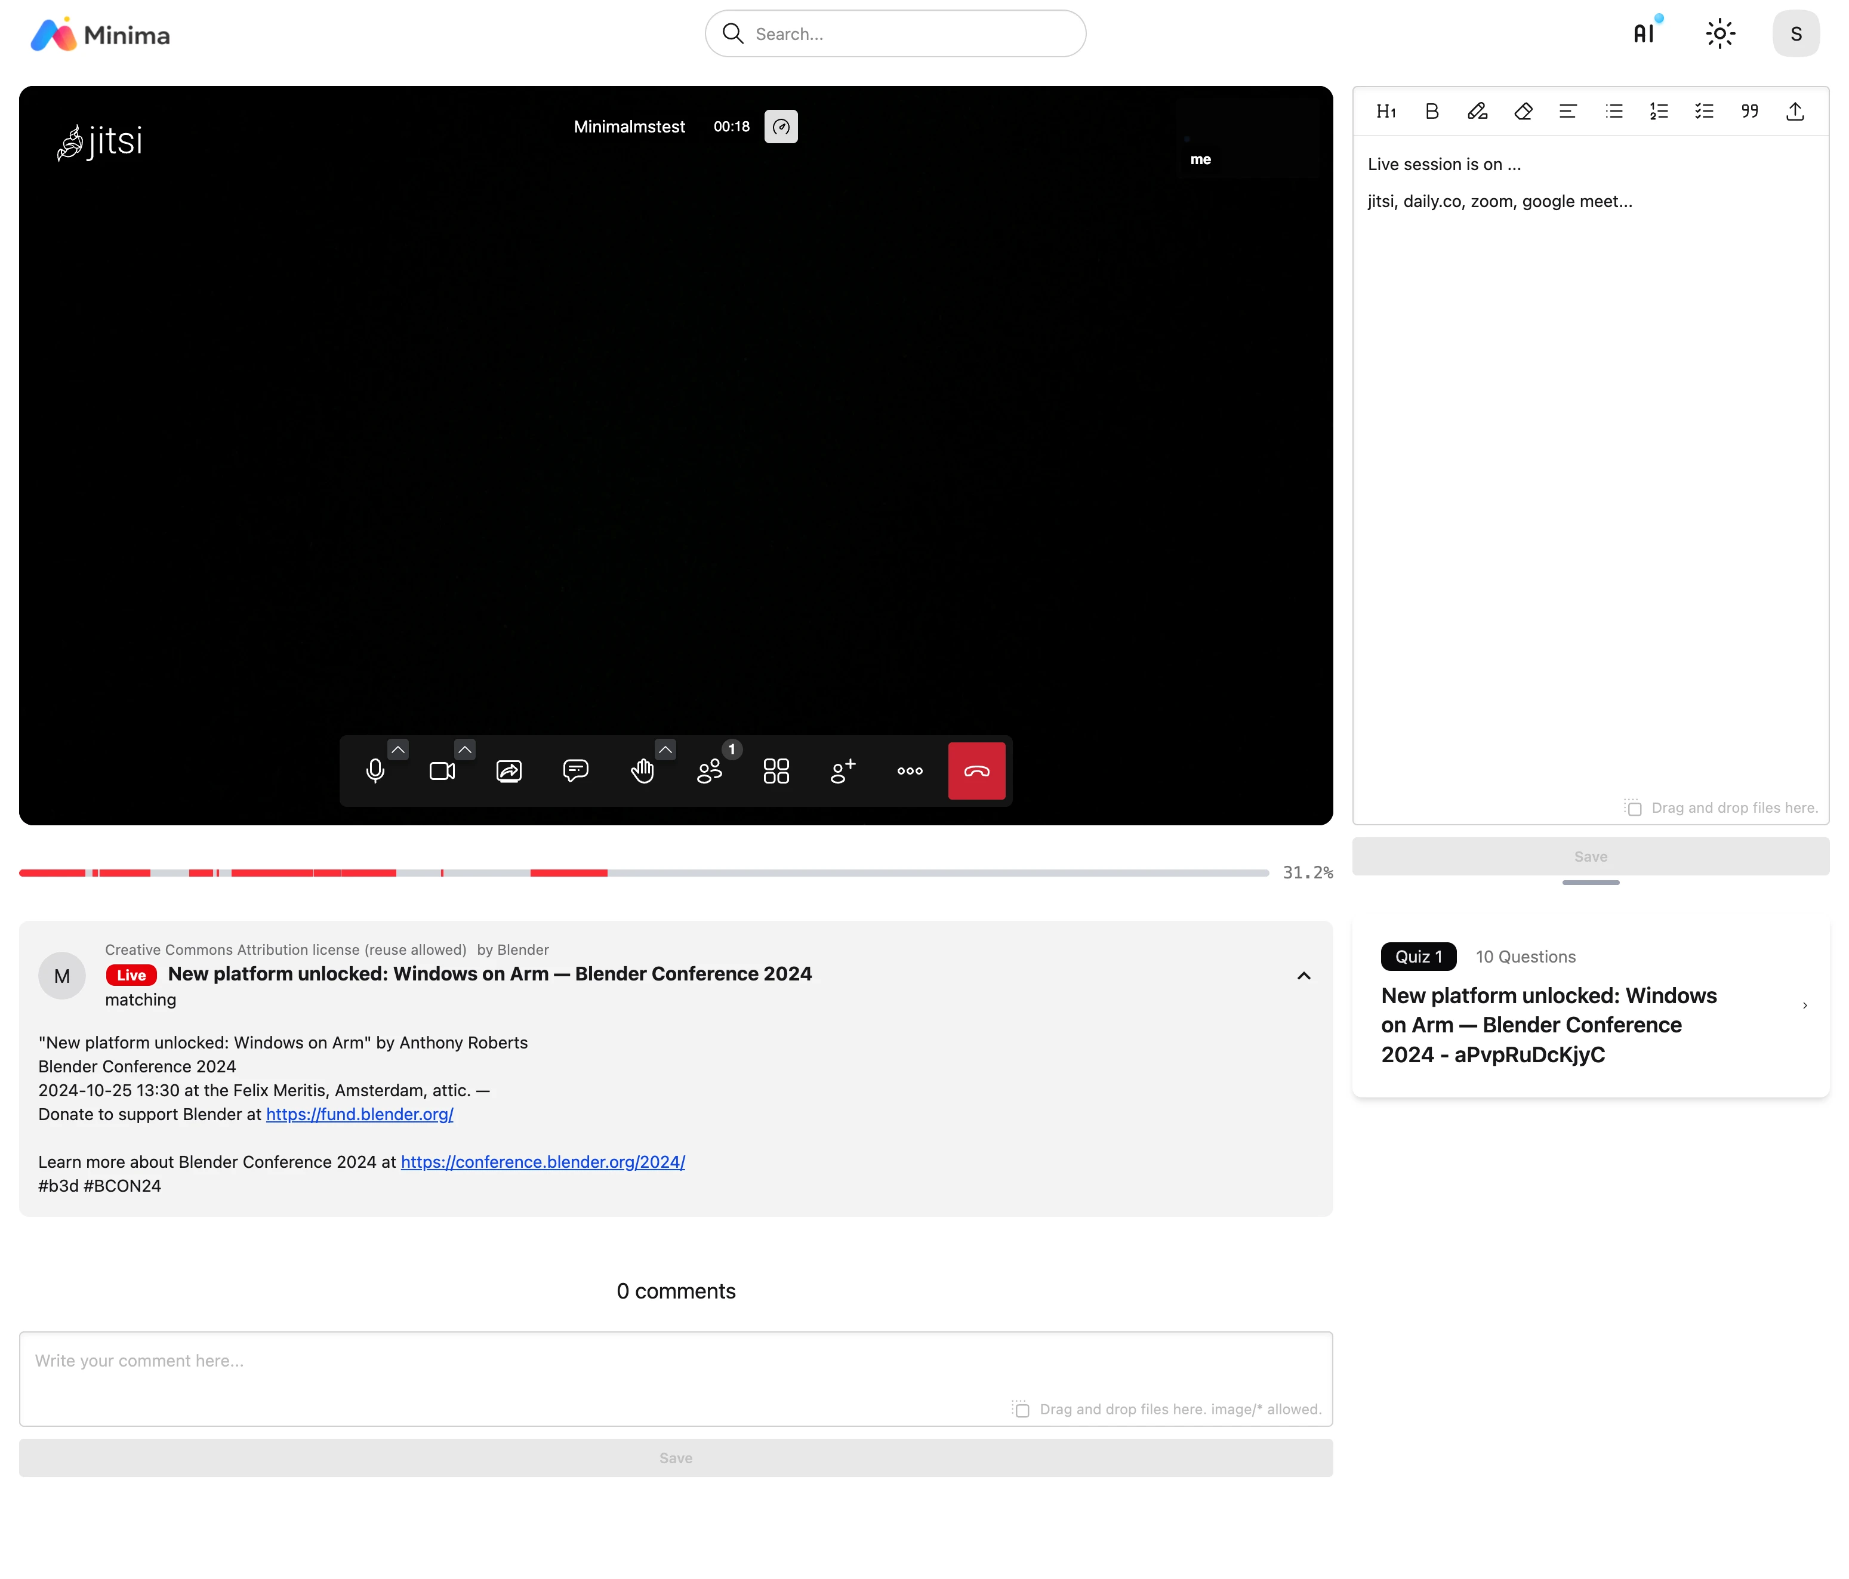This screenshot has height=1579, width=1849.
Task: Start screen sharing in Jitsi
Action: 509,771
